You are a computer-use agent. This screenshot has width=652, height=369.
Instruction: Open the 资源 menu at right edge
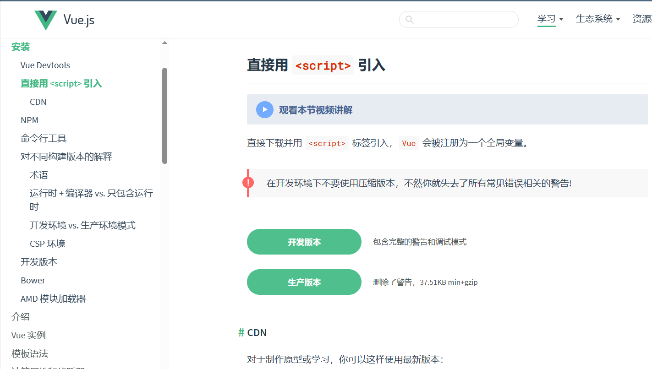(642, 19)
